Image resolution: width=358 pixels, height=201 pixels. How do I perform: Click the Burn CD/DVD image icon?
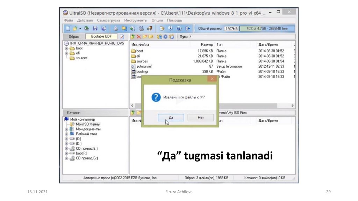point(150,29)
